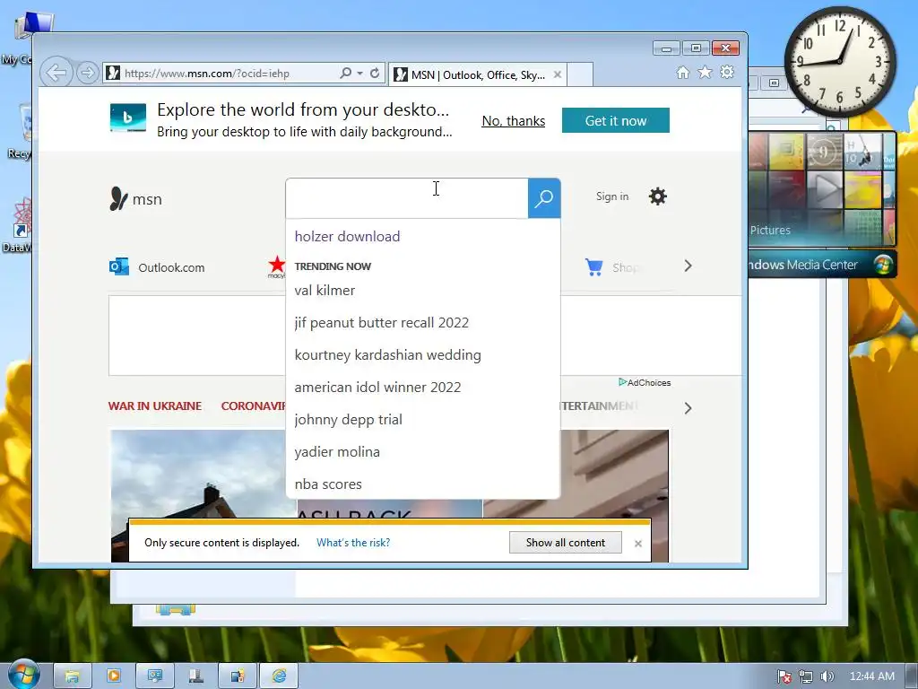This screenshot has height=689, width=918.
Task: Click the analog clock desktop gadget
Action: pos(839,61)
